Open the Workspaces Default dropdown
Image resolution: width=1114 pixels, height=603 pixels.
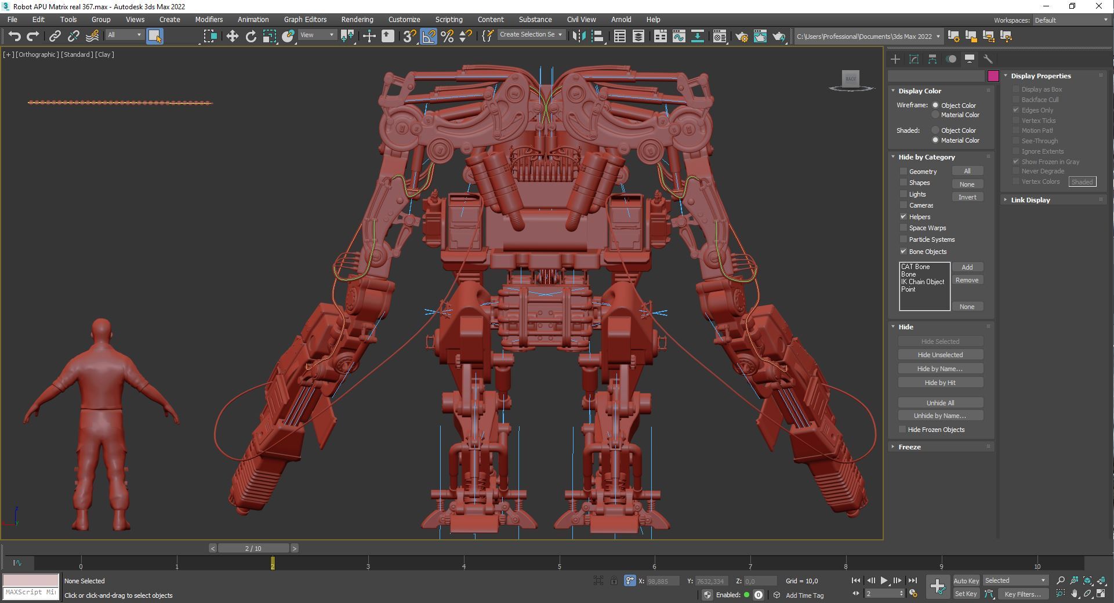click(x=1071, y=20)
